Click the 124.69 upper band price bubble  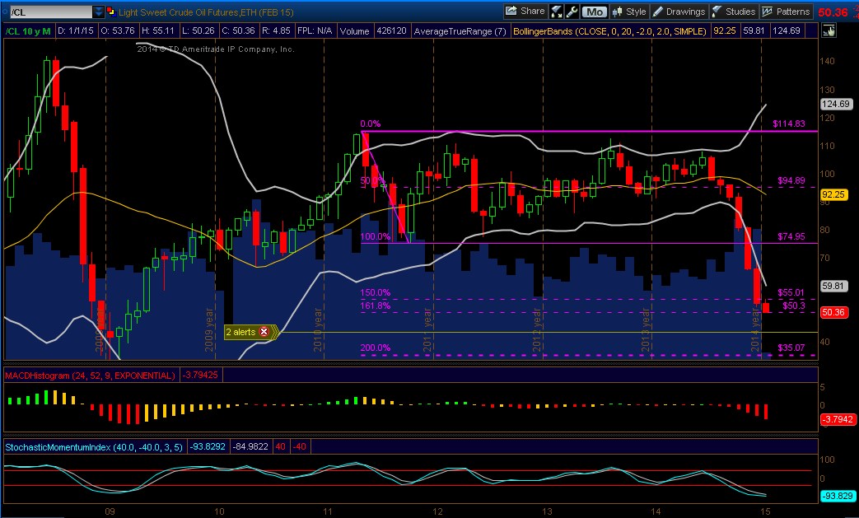pyautogui.click(x=836, y=104)
